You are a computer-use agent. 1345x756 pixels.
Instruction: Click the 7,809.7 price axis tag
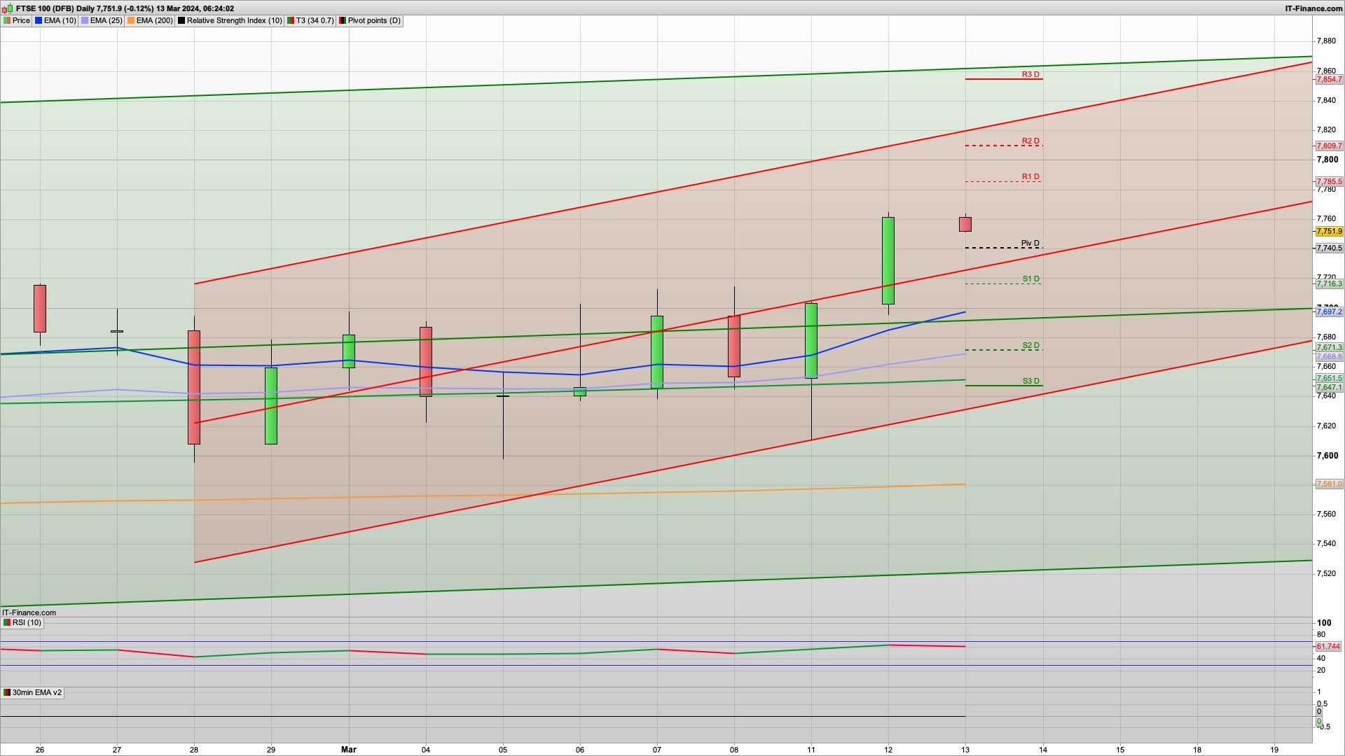pyautogui.click(x=1329, y=146)
